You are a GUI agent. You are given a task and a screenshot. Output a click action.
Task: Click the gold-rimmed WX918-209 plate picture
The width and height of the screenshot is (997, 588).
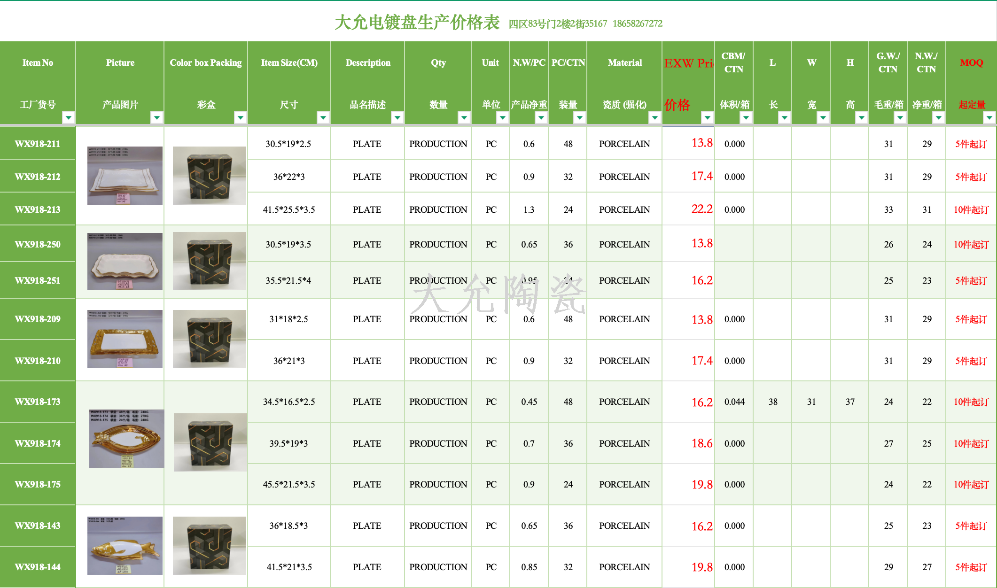tap(125, 339)
